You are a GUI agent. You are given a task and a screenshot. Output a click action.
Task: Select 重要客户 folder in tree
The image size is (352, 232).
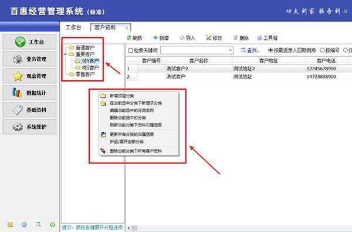pyautogui.click(x=82, y=54)
